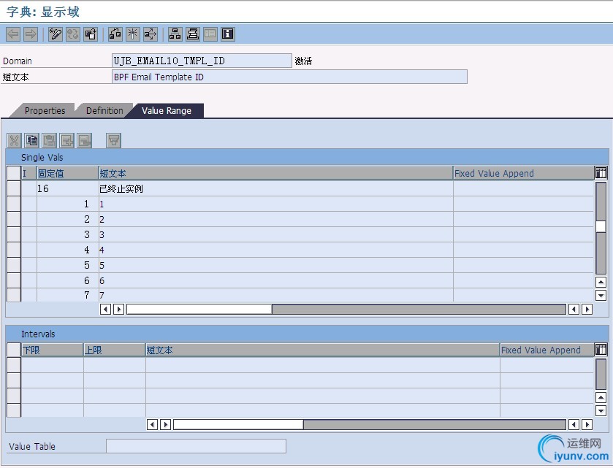Click the funnel-shaped icon above Single Vals
The height and width of the screenshot is (468, 613).
tap(113, 140)
